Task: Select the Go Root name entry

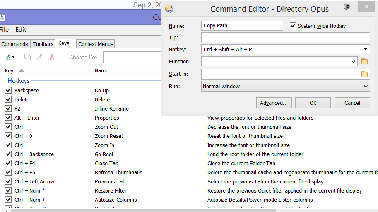Action: coord(104,154)
